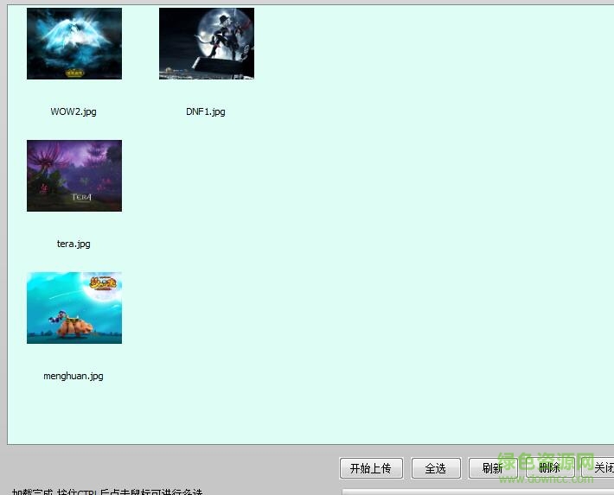Click the 关闭 (close) button

(598, 468)
